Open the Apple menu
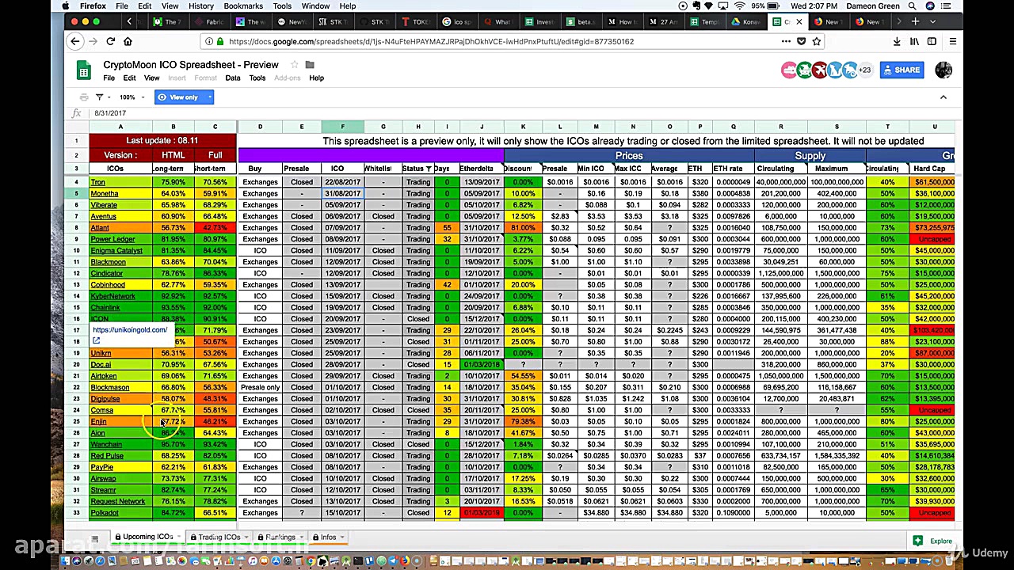The image size is (1014, 570). (67, 6)
